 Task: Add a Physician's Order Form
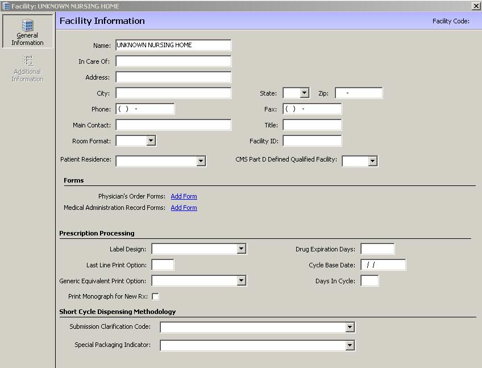point(184,196)
